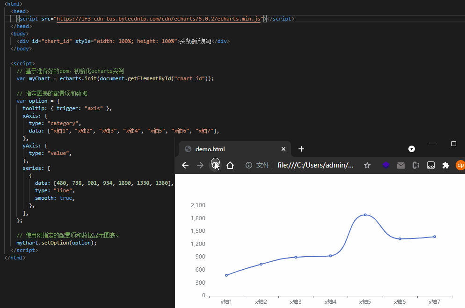The width and height of the screenshot is (465, 308).
Task: Click the browser back arrow
Action: click(185, 165)
